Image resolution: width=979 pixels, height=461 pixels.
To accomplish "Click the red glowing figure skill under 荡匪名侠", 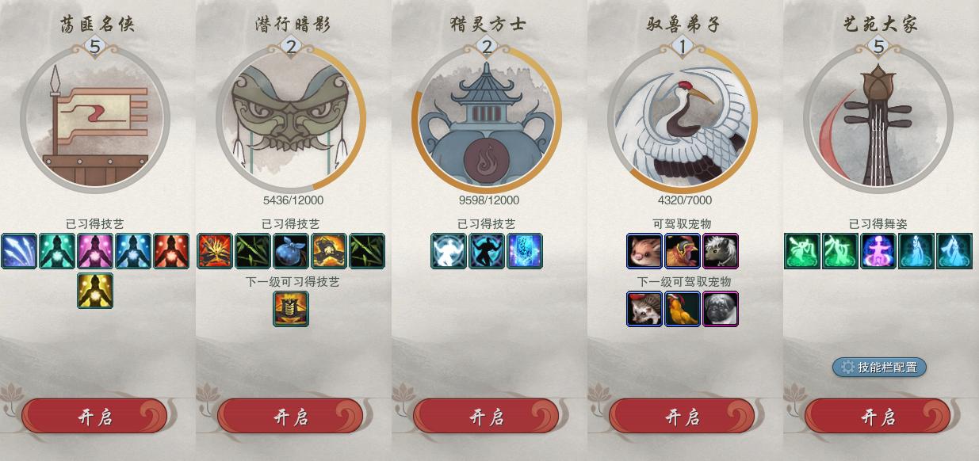I will point(171,251).
